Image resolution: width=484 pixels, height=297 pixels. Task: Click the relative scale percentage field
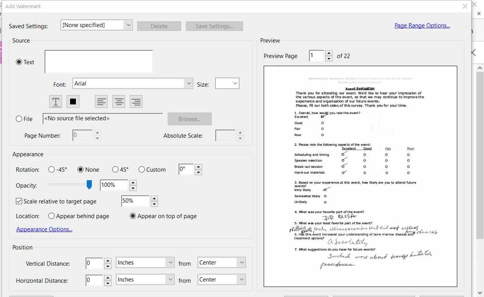tap(136, 201)
